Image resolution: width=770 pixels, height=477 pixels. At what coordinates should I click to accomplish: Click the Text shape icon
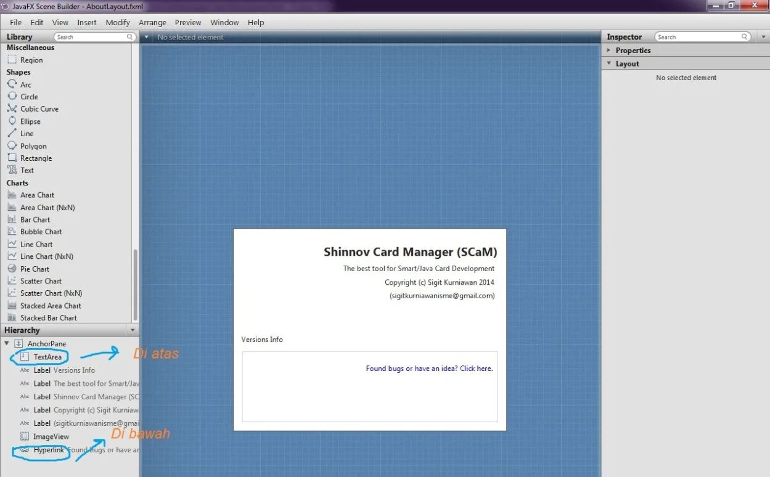[12, 170]
